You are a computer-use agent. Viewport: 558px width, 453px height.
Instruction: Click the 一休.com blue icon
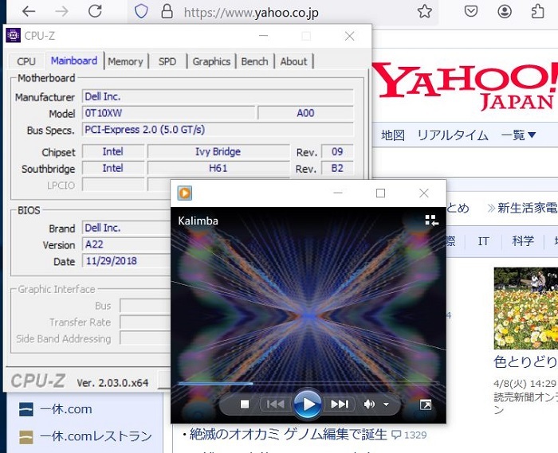coord(26,409)
